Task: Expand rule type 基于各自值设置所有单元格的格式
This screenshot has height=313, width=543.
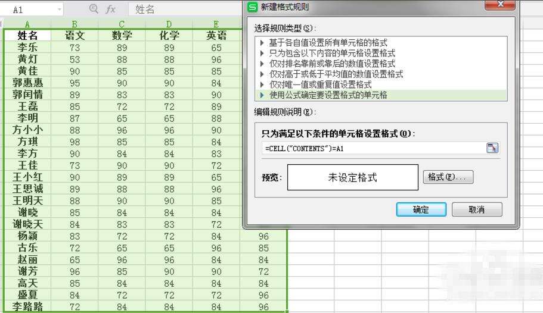Action: click(262, 43)
